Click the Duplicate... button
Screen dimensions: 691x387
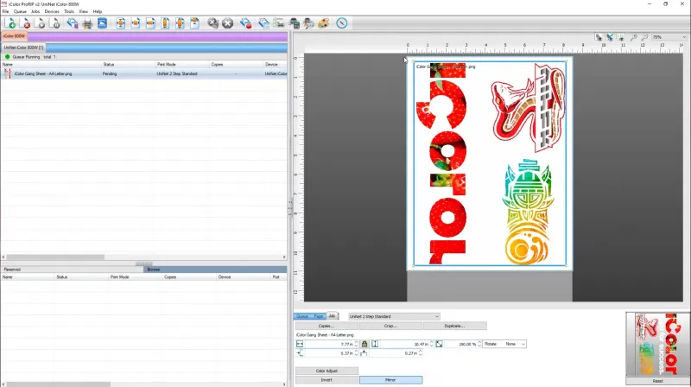pyautogui.click(x=454, y=326)
